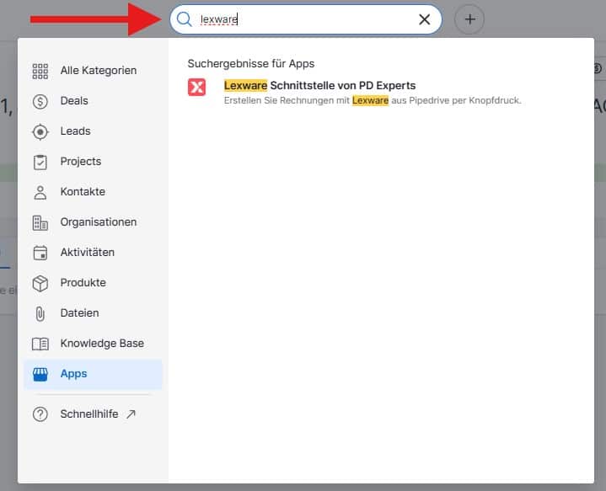Filter results by Knowledge Base

click(x=93, y=343)
